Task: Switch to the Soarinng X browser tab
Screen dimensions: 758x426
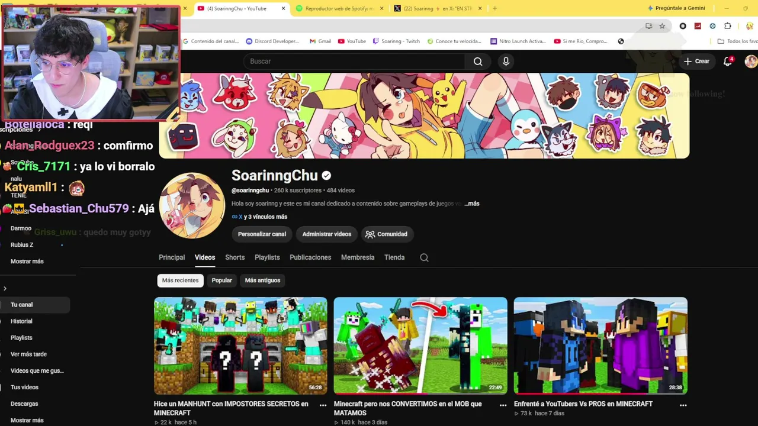Action: point(438,8)
